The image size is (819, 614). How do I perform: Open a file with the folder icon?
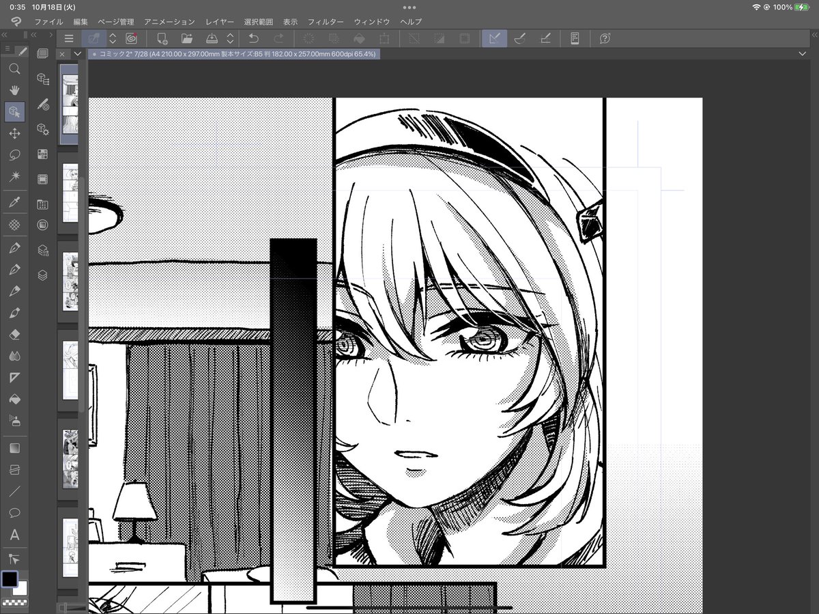[187, 39]
